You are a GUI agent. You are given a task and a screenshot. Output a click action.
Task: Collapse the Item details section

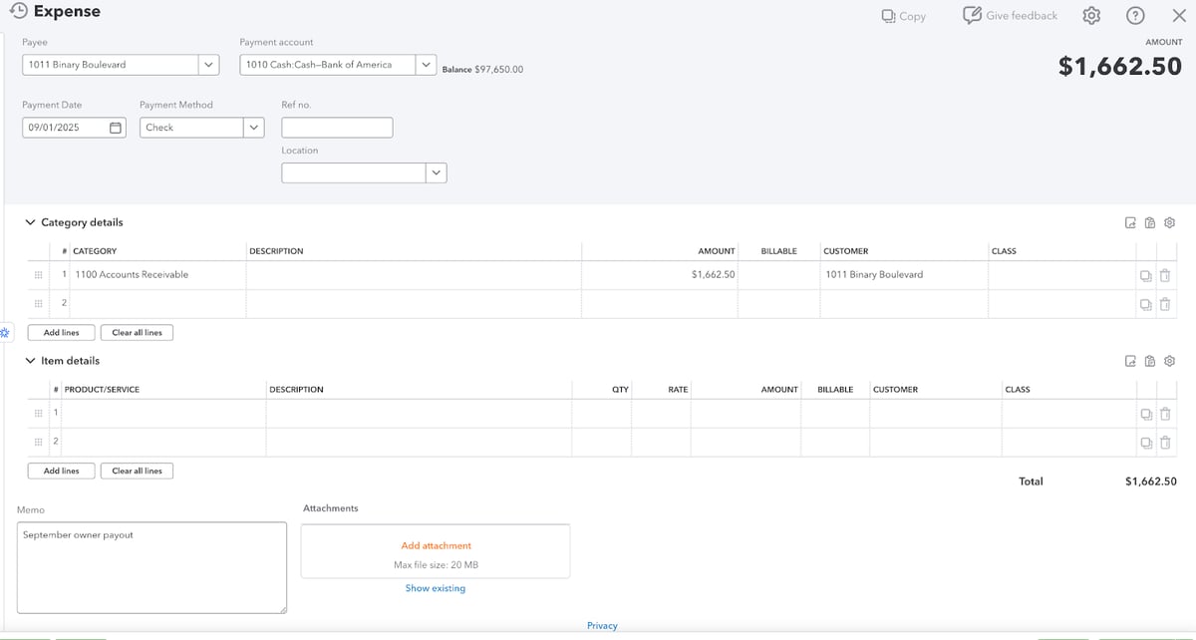coord(30,361)
